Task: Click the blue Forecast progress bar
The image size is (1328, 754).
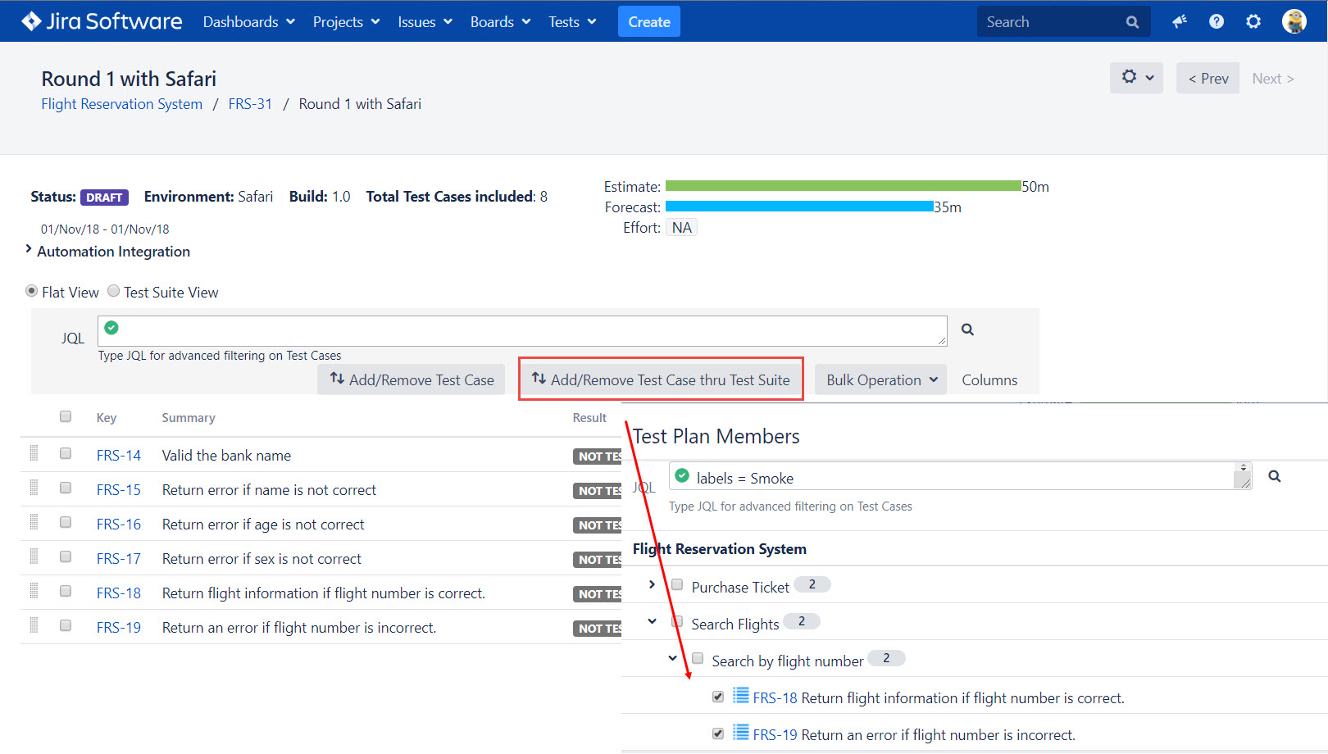Action: (799, 207)
